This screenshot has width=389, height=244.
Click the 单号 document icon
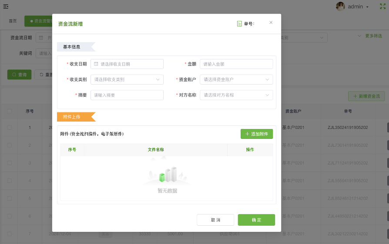pyautogui.click(x=239, y=24)
